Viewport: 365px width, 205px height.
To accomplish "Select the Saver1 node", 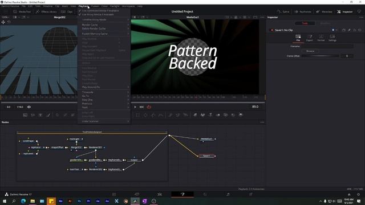I will click(206, 156).
